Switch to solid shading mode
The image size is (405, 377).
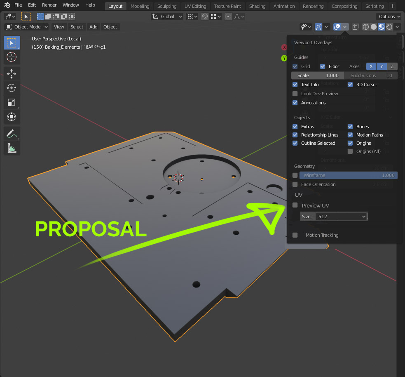(x=374, y=27)
